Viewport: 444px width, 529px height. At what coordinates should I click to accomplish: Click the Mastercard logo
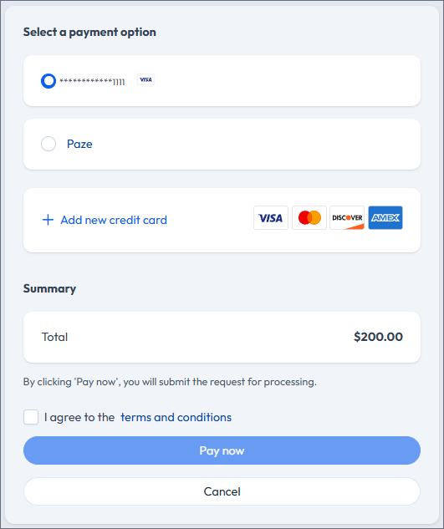click(x=309, y=218)
